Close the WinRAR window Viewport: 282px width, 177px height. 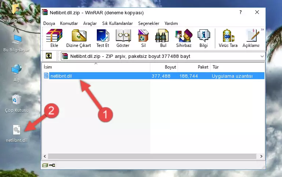coord(257,12)
